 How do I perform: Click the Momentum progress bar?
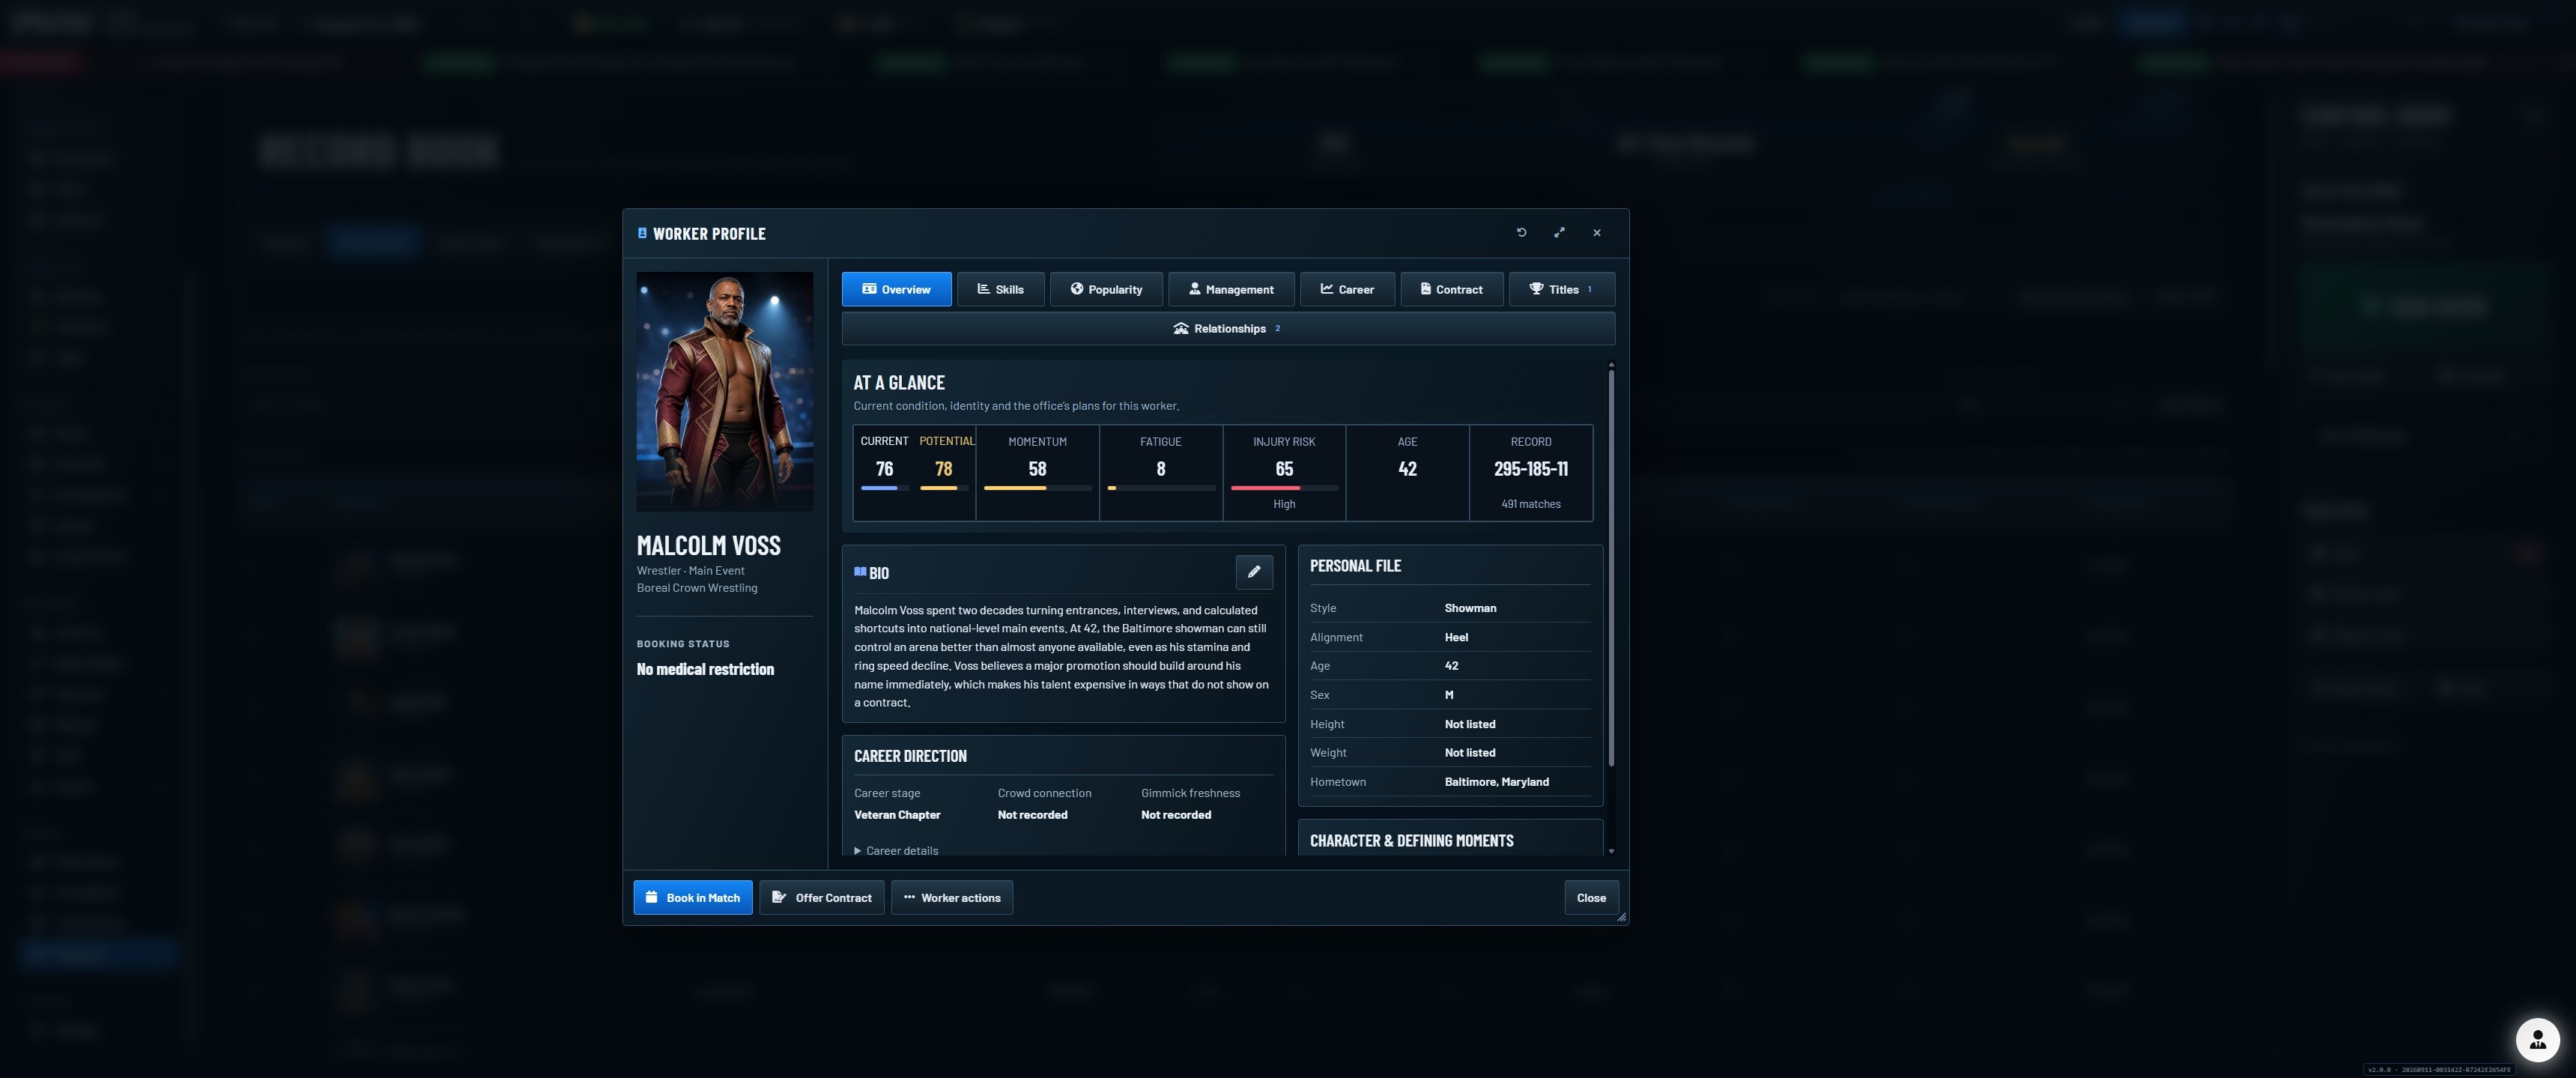tap(1037, 488)
